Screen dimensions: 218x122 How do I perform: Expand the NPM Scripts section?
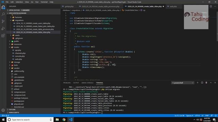[x=33, y=113]
